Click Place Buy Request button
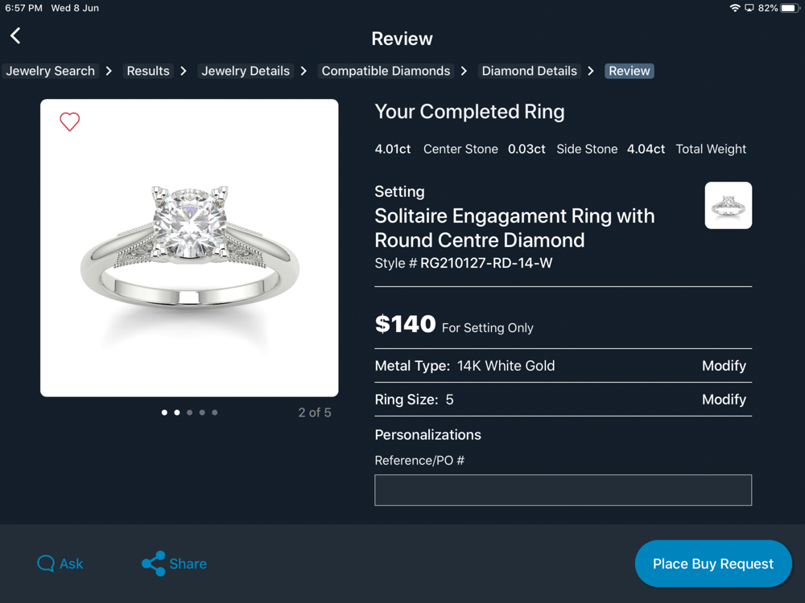Screen dimensions: 805x603 click(712, 564)
